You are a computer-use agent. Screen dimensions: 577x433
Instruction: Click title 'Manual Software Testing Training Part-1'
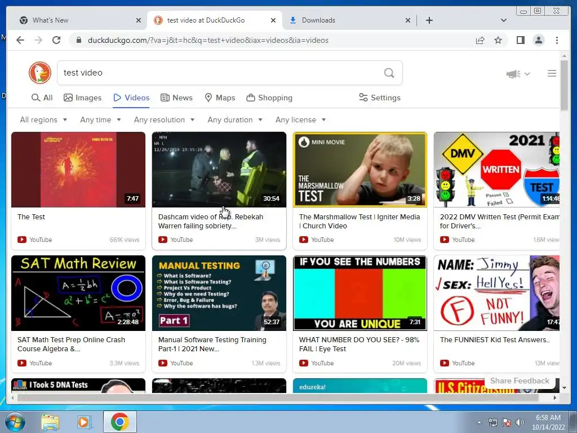pos(212,344)
